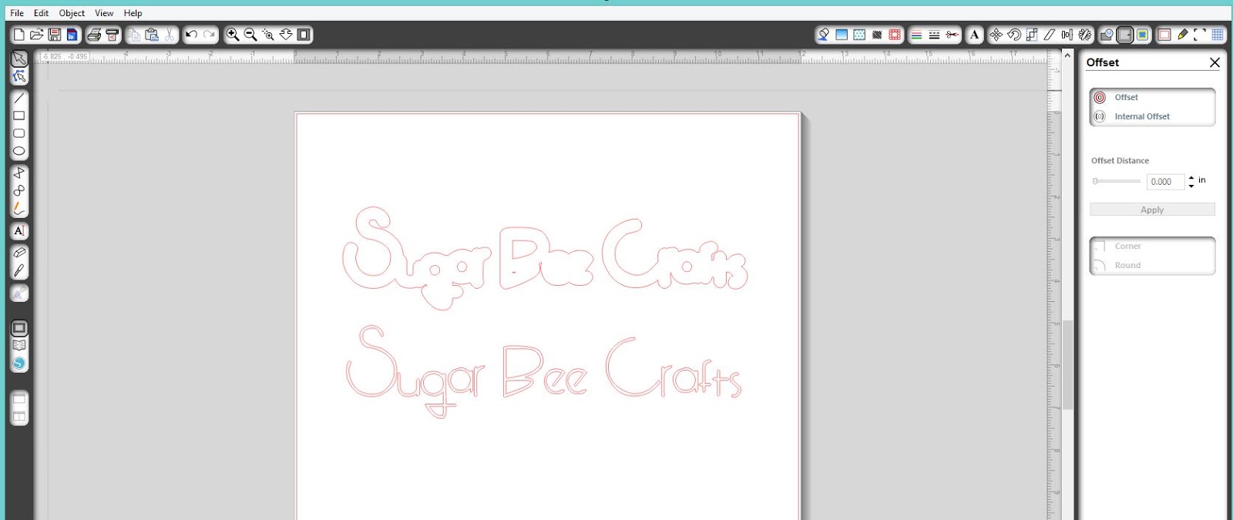Screen dimensions: 1233x520
Task: Click the Cut scissors icon
Action: 170,35
